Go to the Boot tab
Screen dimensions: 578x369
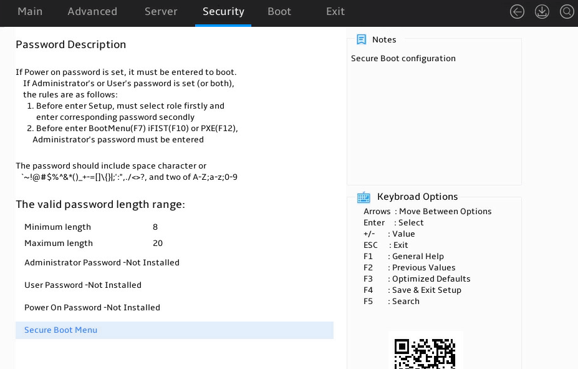point(279,11)
